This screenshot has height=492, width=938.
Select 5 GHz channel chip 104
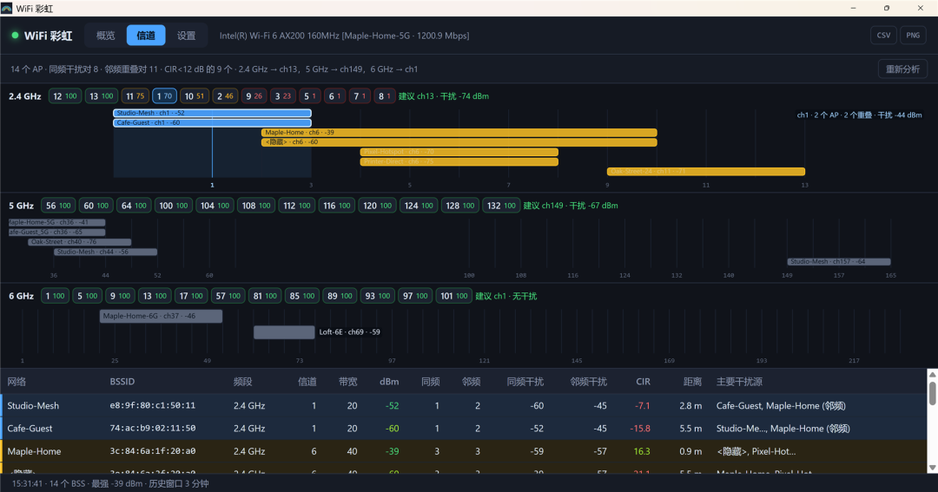click(x=215, y=206)
